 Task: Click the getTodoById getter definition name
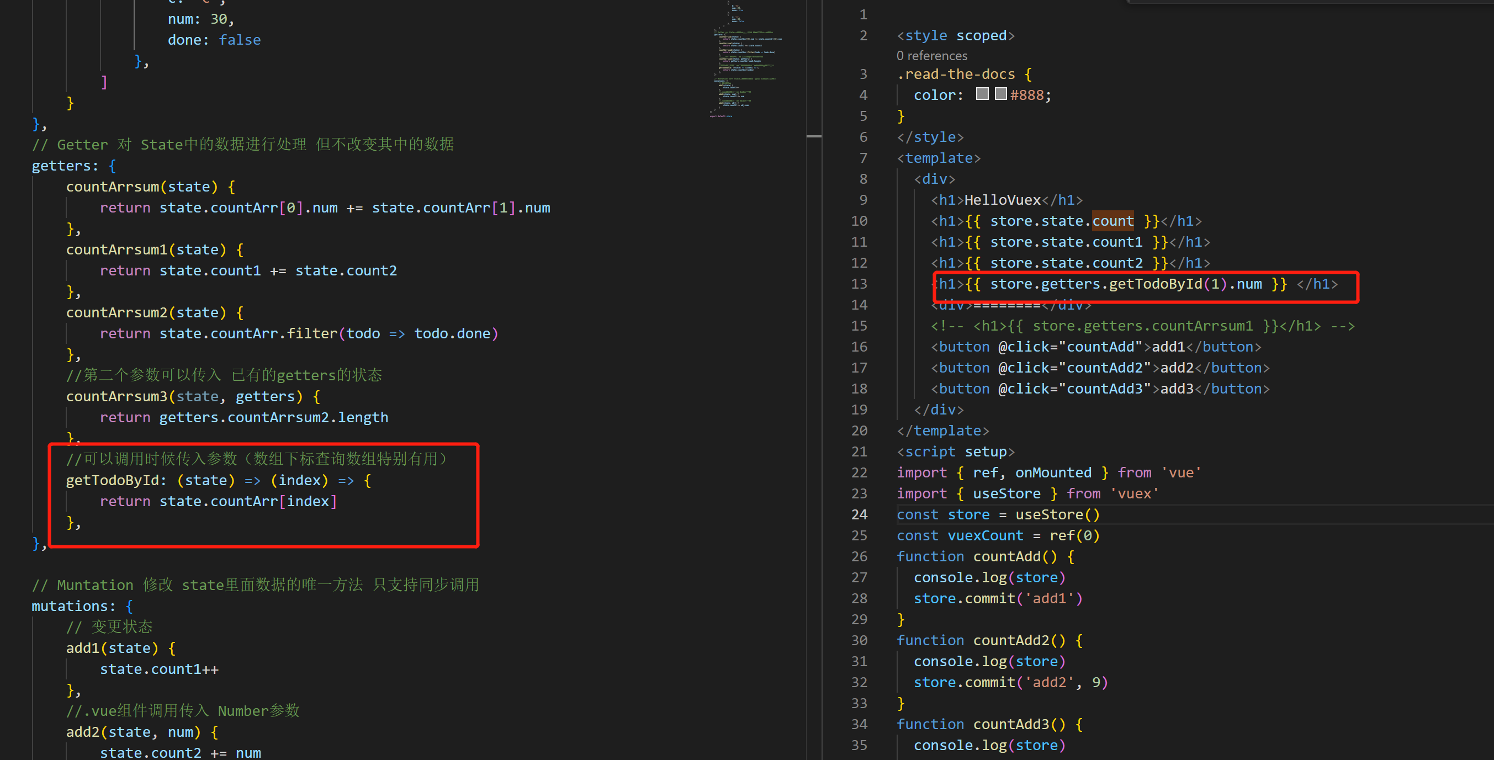(x=112, y=480)
